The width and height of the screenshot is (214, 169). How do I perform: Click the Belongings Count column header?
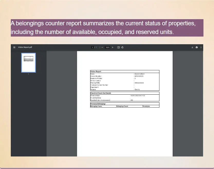coord(122,106)
